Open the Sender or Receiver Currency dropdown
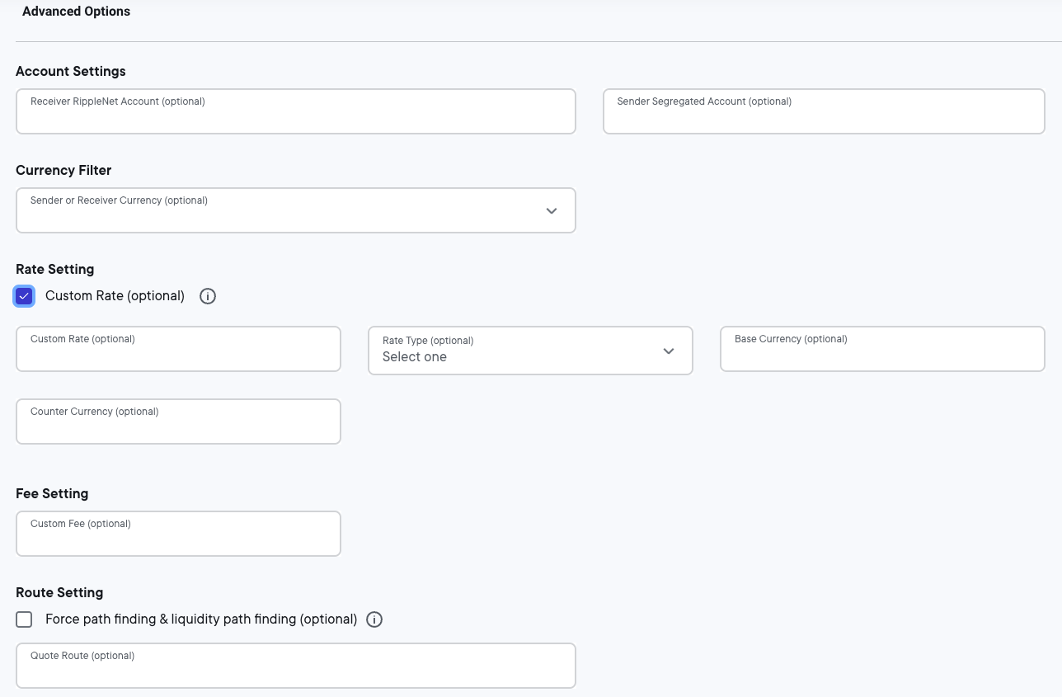The width and height of the screenshot is (1062, 697). coord(295,210)
